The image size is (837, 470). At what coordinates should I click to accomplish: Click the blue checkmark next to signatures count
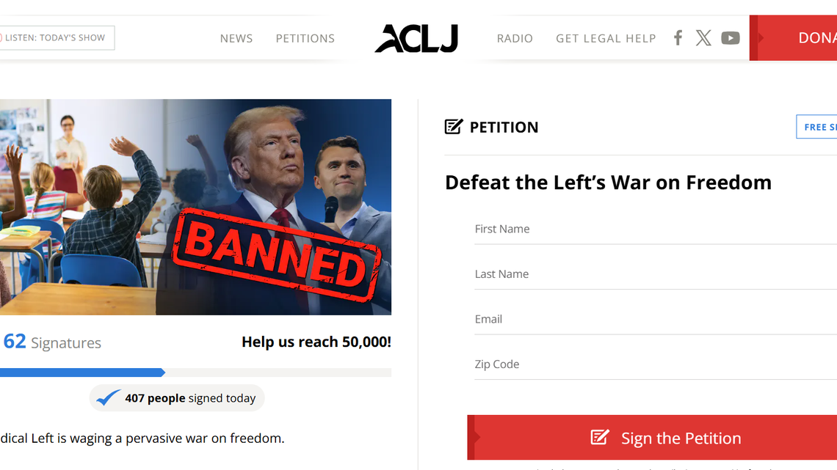(x=107, y=397)
